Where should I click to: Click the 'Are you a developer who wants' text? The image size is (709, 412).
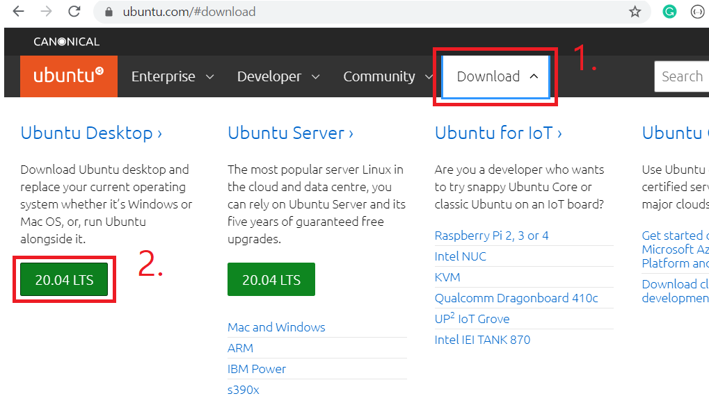pos(519,170)
